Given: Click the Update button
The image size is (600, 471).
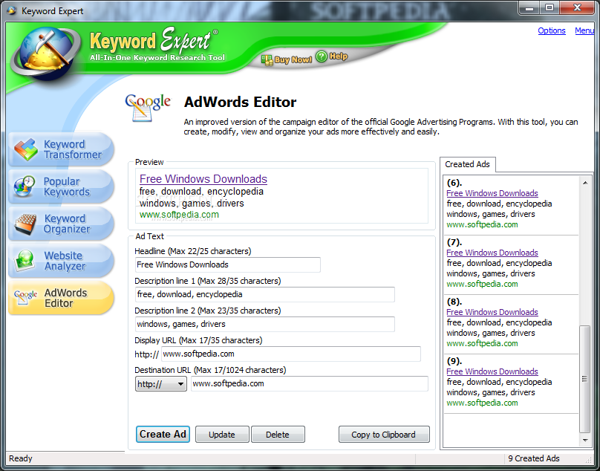Looking at the screenshot, I should pyautogui.click(x=222, y=435).
